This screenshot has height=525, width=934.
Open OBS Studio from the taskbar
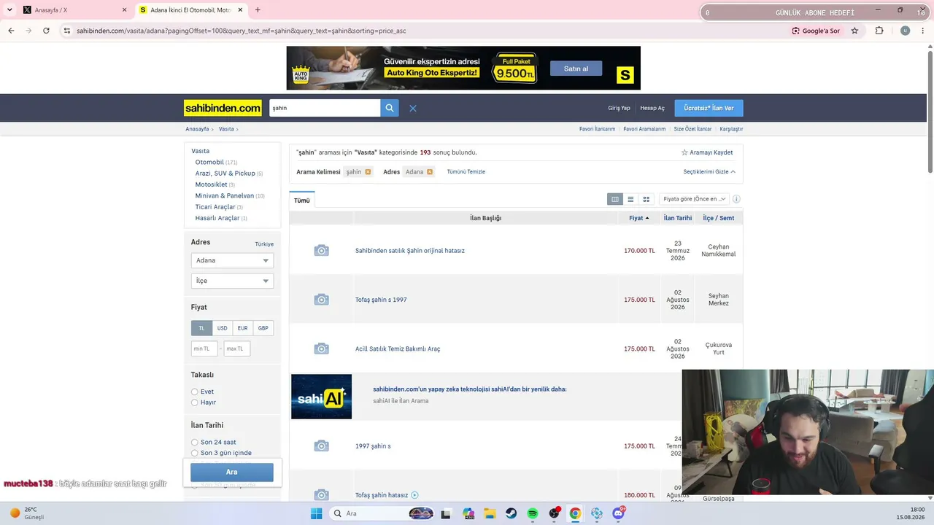pos(554,513)
